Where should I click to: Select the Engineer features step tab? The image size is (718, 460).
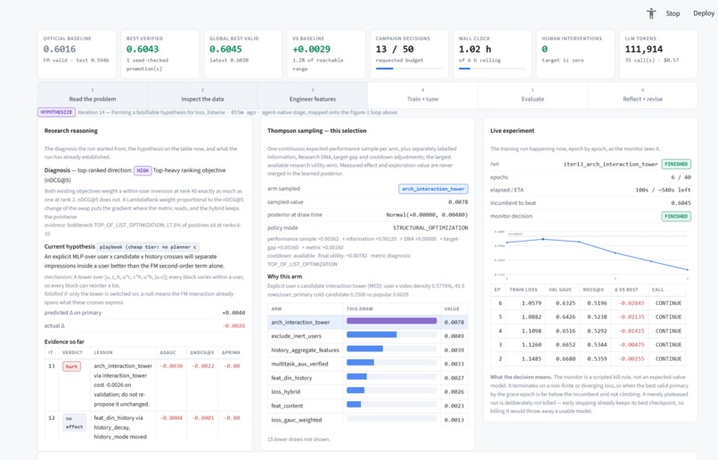313,95
